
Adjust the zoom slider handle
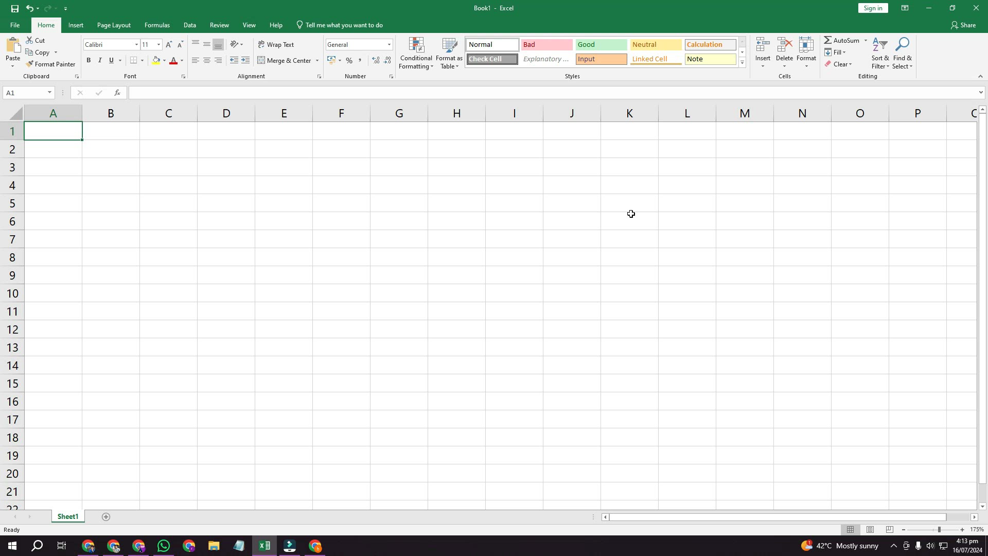pyautogui.click(x=939, y=530)
